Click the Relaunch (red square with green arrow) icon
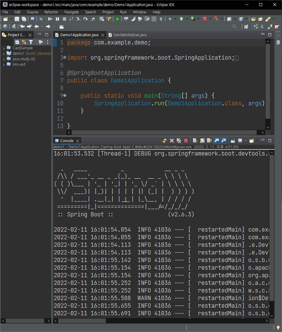This screenshot has width=282, height=332. (216, 19)
